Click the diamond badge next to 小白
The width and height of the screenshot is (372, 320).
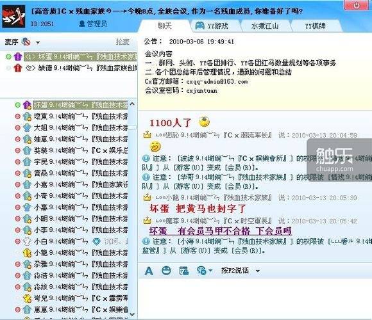click(96, 241)
